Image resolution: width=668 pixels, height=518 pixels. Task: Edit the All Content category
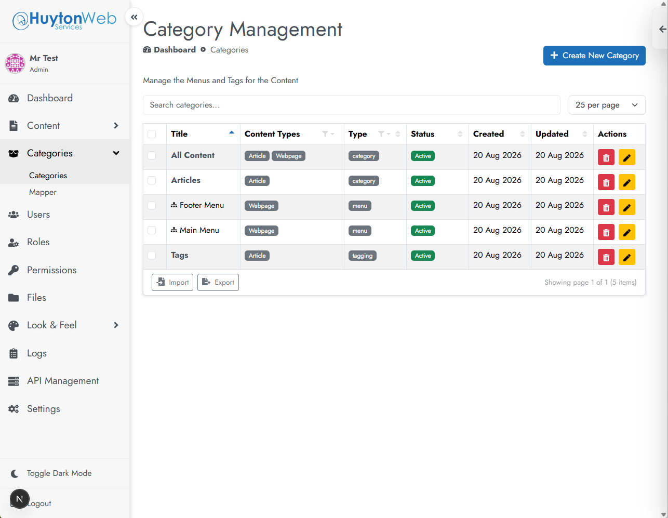coord(627,157)
